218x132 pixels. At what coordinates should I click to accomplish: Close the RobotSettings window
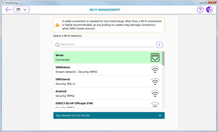pyautogui.click(x=213, y=2)
